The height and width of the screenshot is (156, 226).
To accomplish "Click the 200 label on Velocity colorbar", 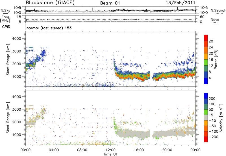I will click(x=212, y=99).
